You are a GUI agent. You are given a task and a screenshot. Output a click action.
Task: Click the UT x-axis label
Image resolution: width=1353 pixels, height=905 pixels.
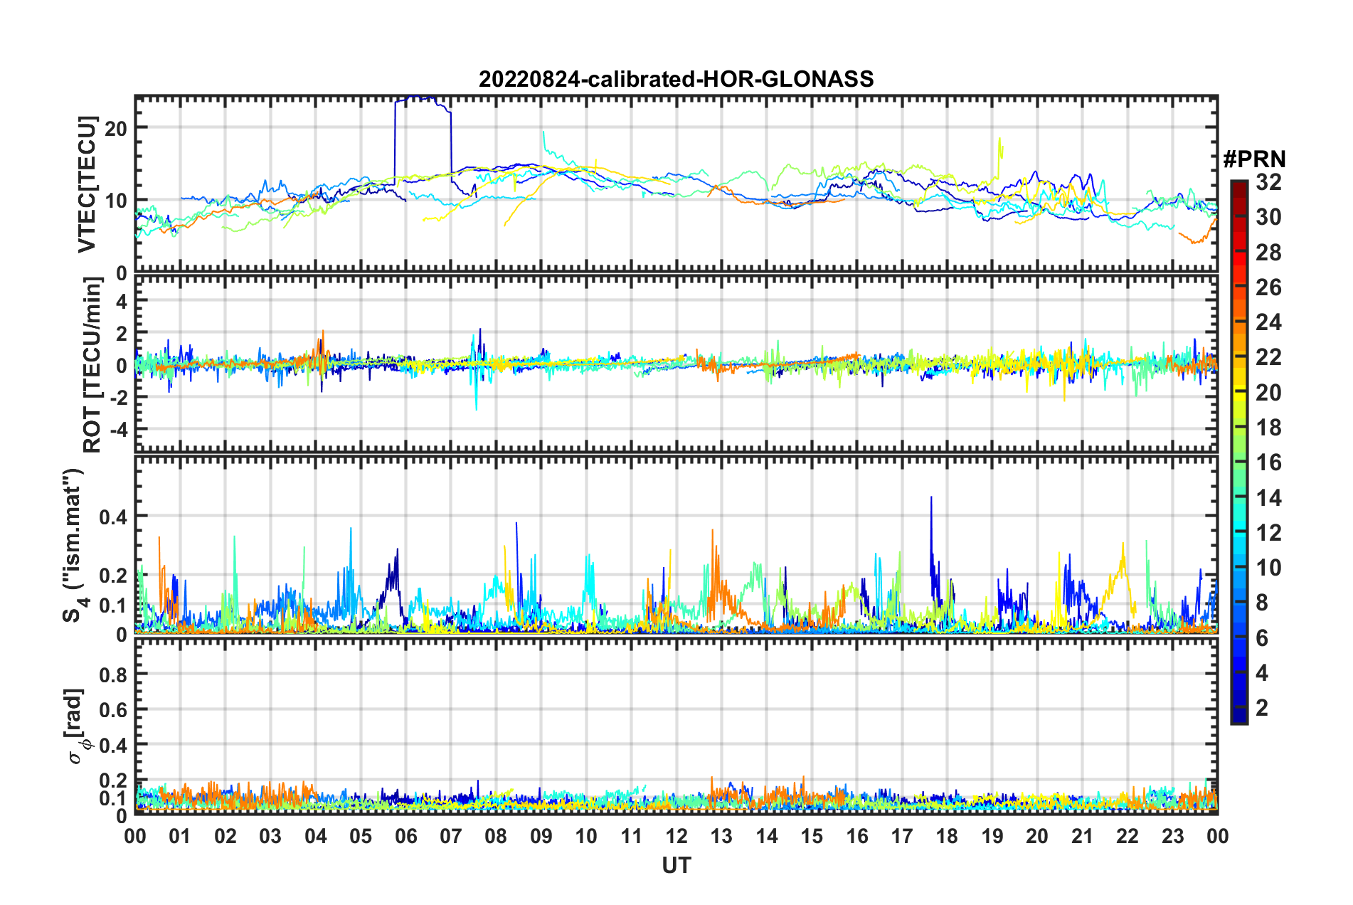(x=676, y=865)
